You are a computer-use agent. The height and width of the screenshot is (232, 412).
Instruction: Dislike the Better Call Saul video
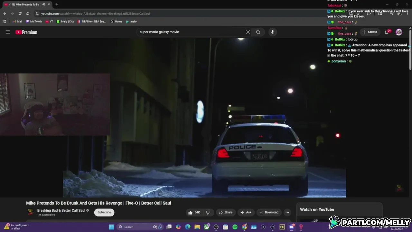click(x=208, y=212)
